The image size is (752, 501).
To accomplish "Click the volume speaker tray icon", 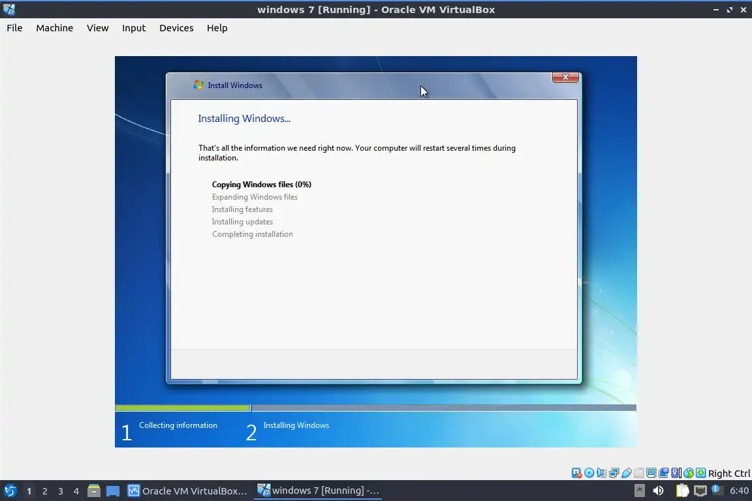I will [658, 491].
